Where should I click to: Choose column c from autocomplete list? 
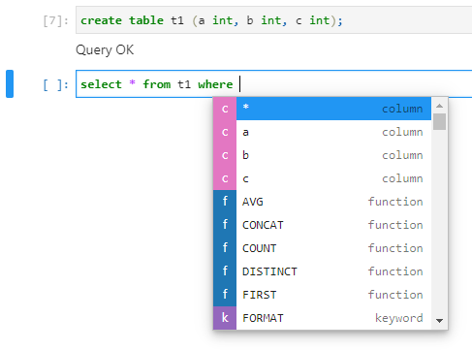tap(322, 178)
